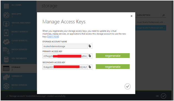Select the storage account name field

click(65, 46)
